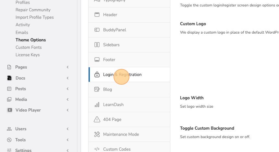Open the Users menu item
Viewport: 279px width, 152px height.
pos(21,129)
